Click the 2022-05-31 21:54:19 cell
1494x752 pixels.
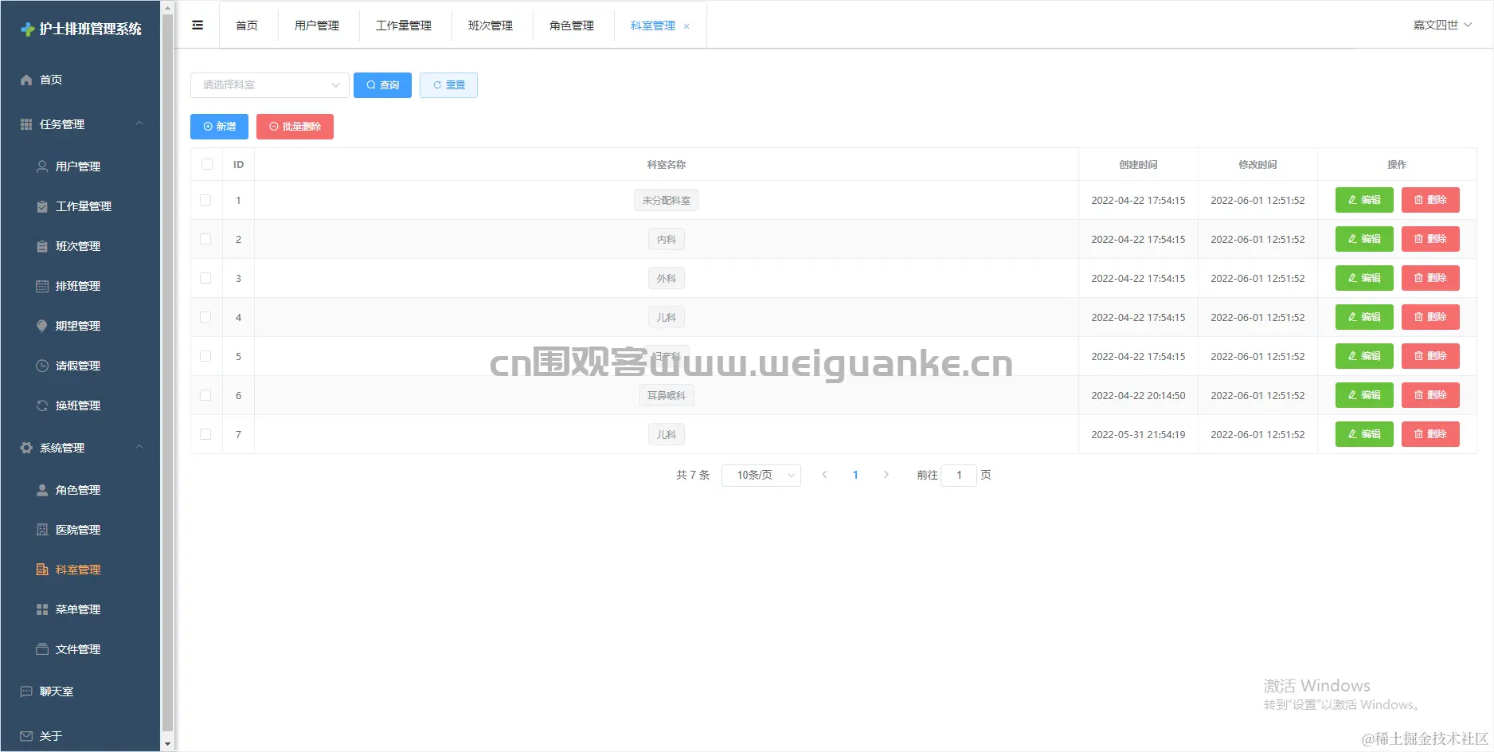(x=1138, y=434)
